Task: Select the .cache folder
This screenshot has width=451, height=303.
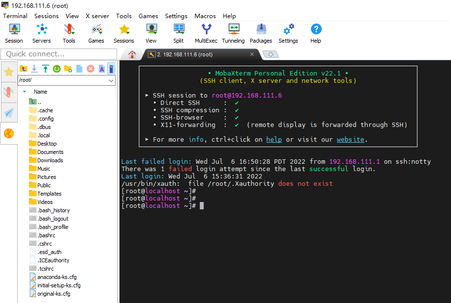Action: click(x=41, y=110)
